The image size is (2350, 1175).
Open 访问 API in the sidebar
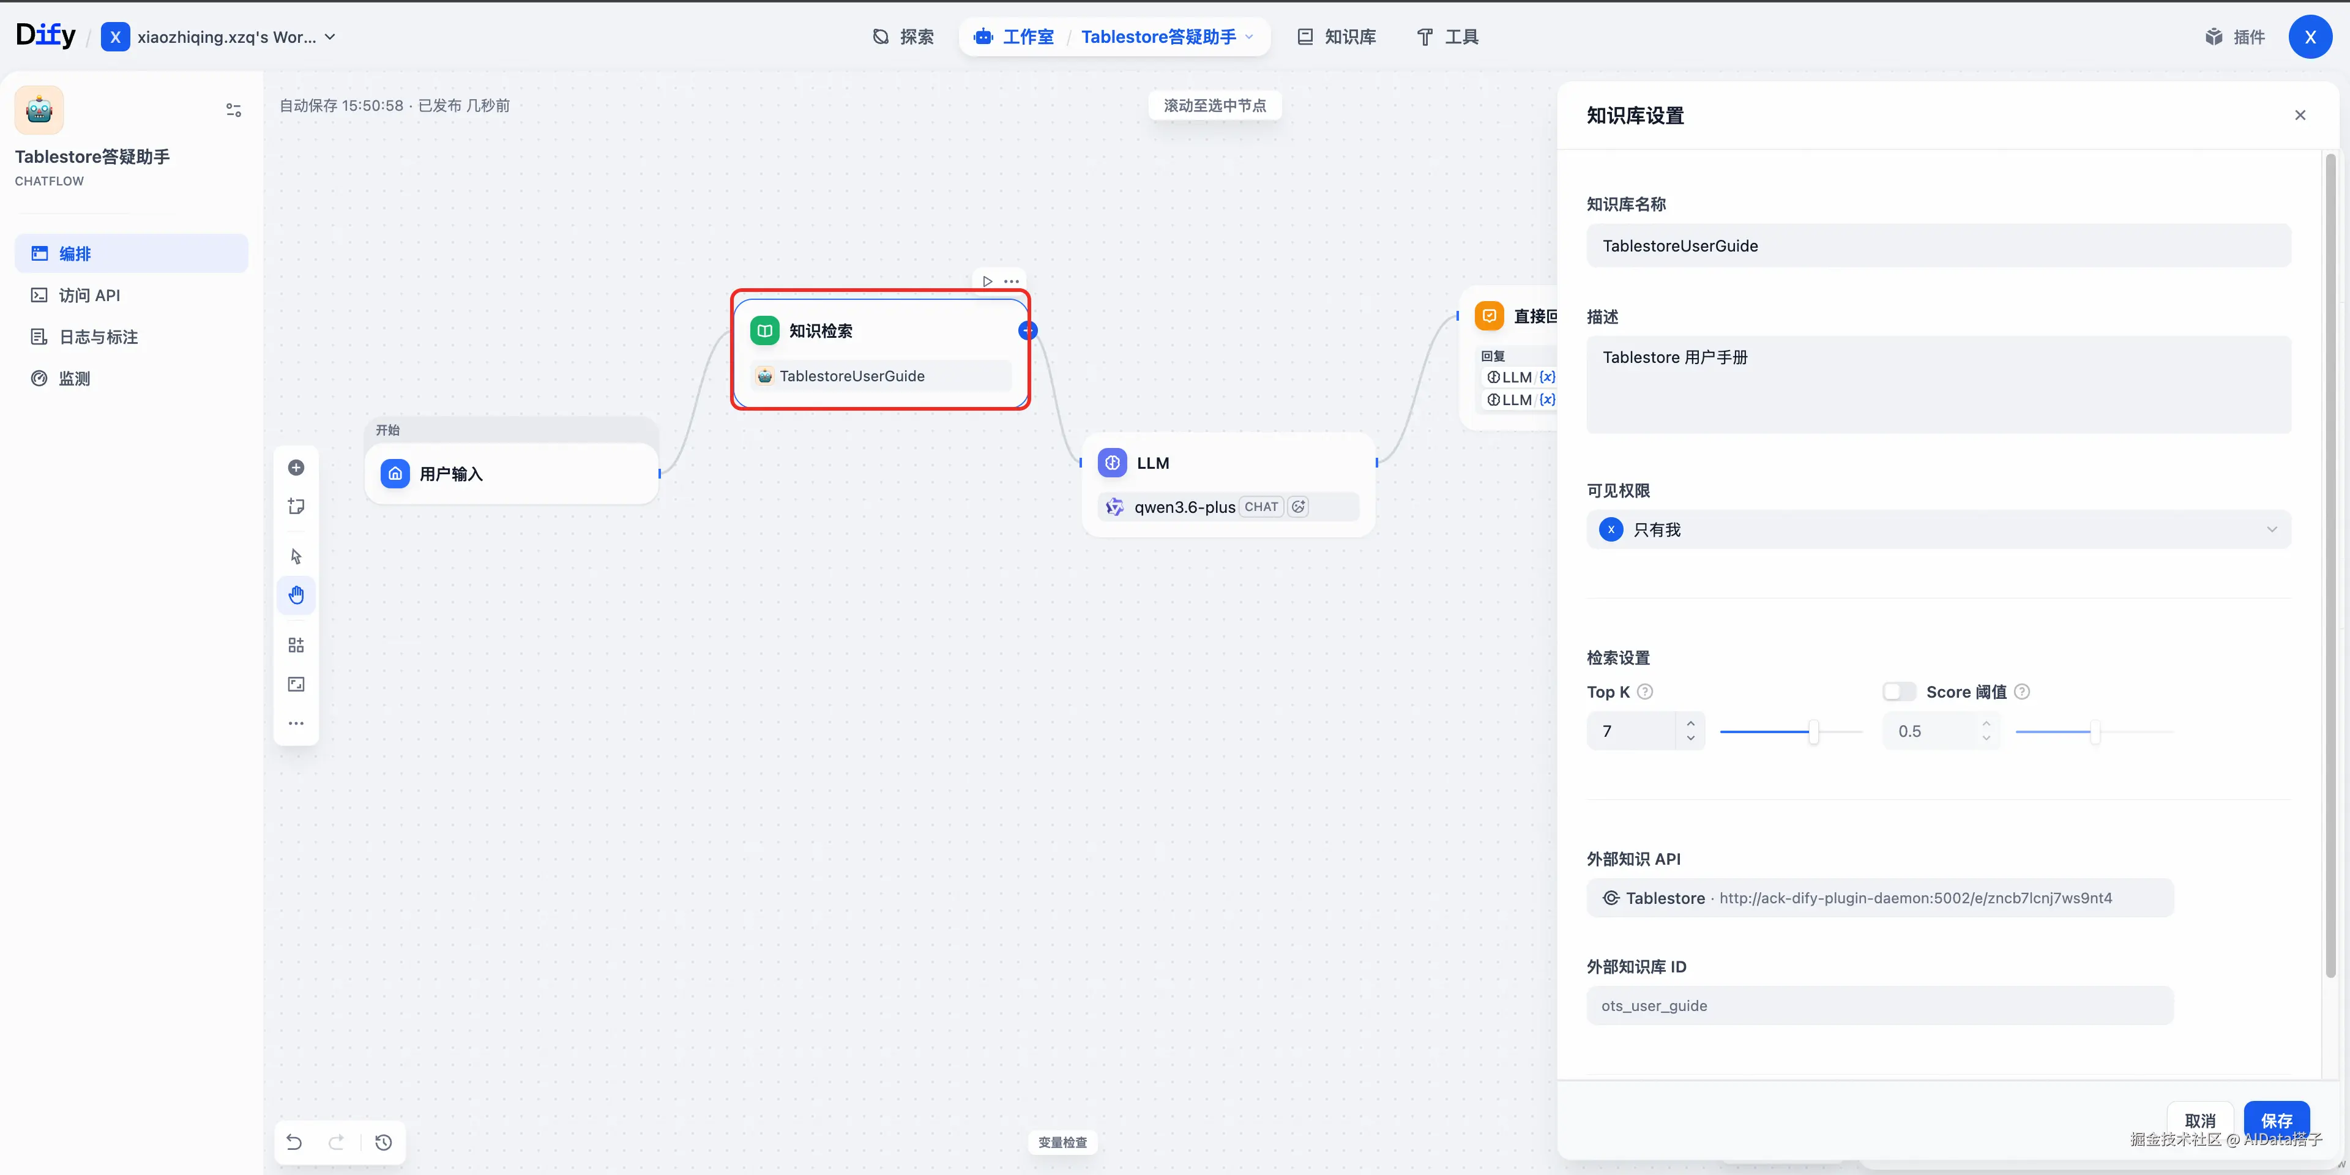pos(132,296)
